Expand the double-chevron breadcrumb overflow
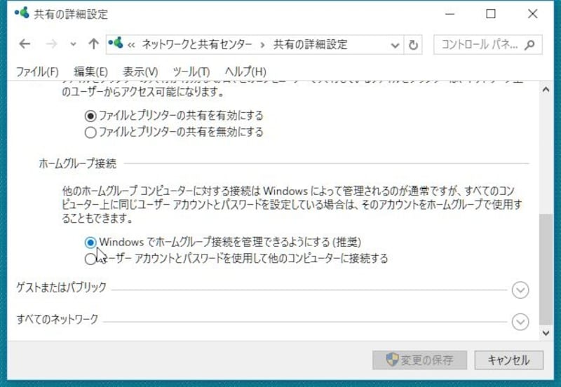 [131, 45]
